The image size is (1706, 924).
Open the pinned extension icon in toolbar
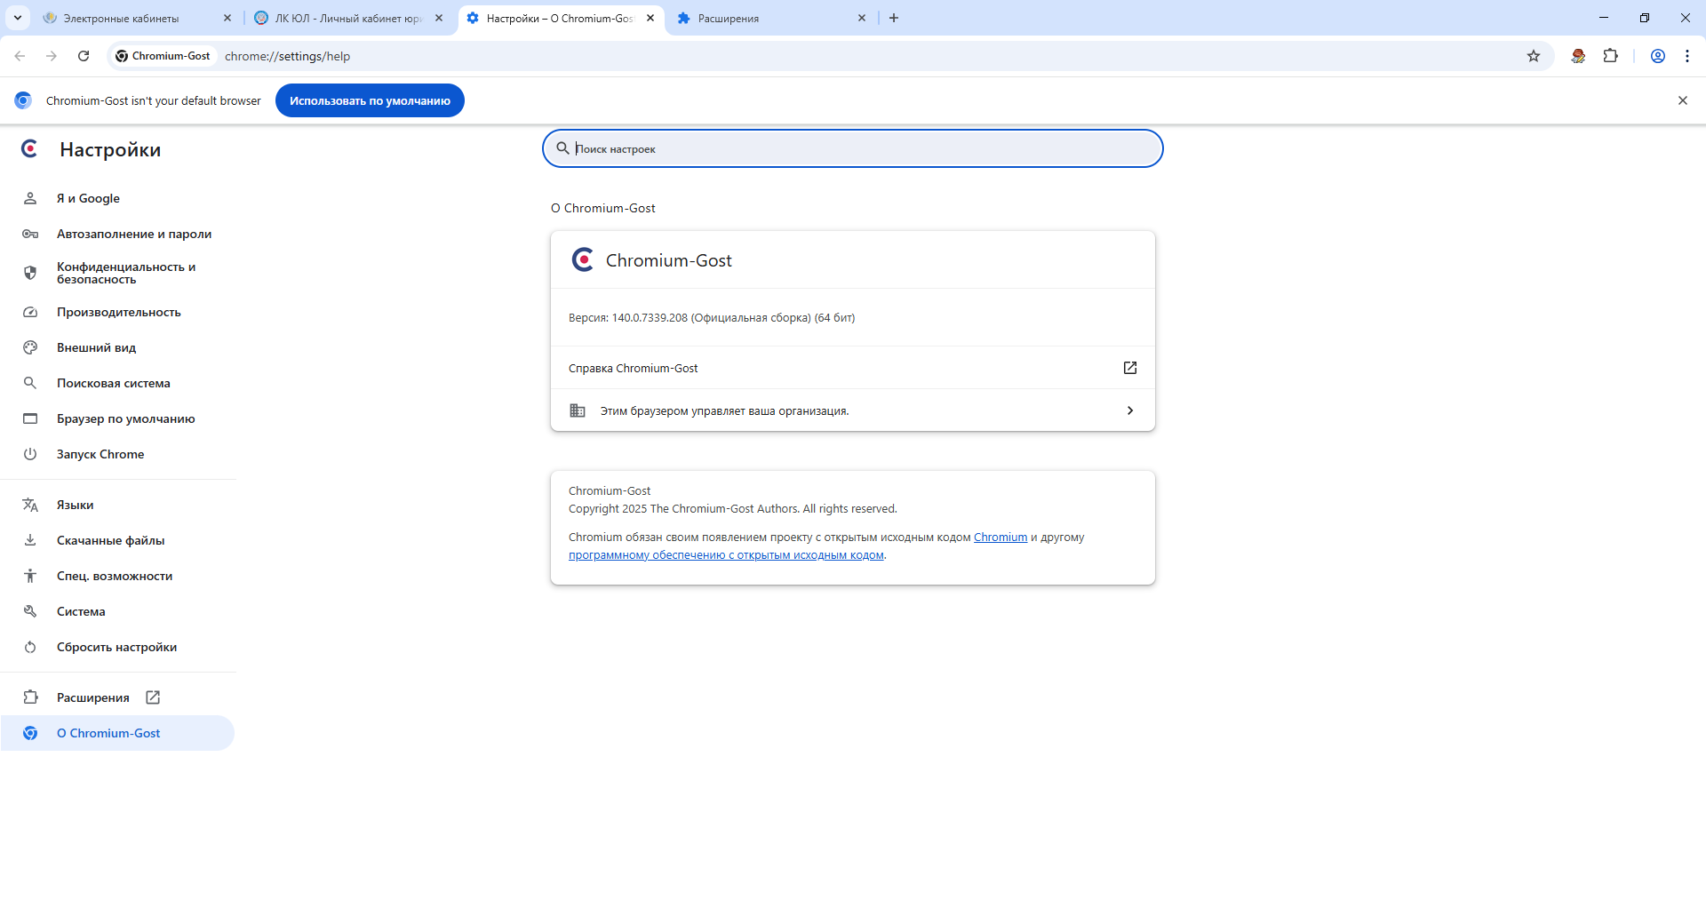point(1578,56)
